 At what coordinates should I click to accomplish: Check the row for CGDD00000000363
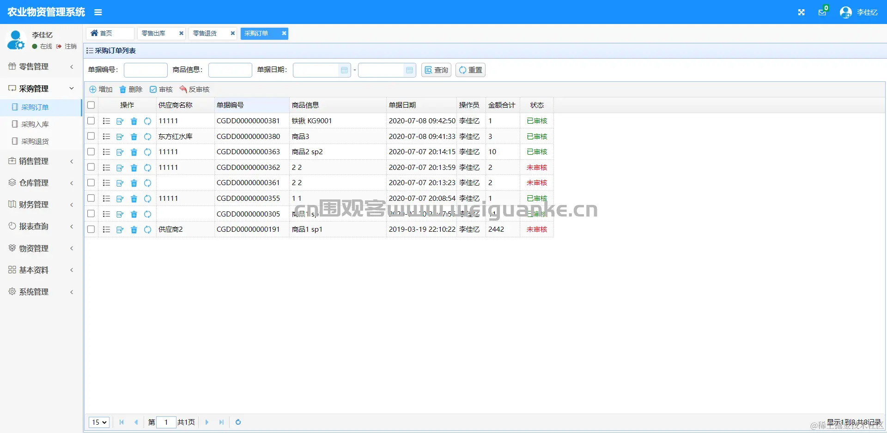click(91, 151)
